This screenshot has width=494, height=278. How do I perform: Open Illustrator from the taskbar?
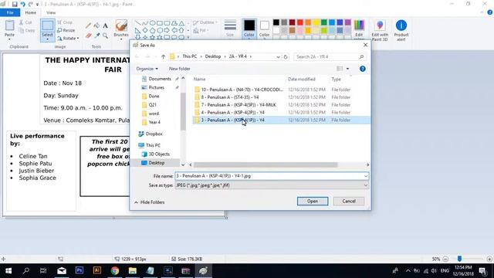97,271
